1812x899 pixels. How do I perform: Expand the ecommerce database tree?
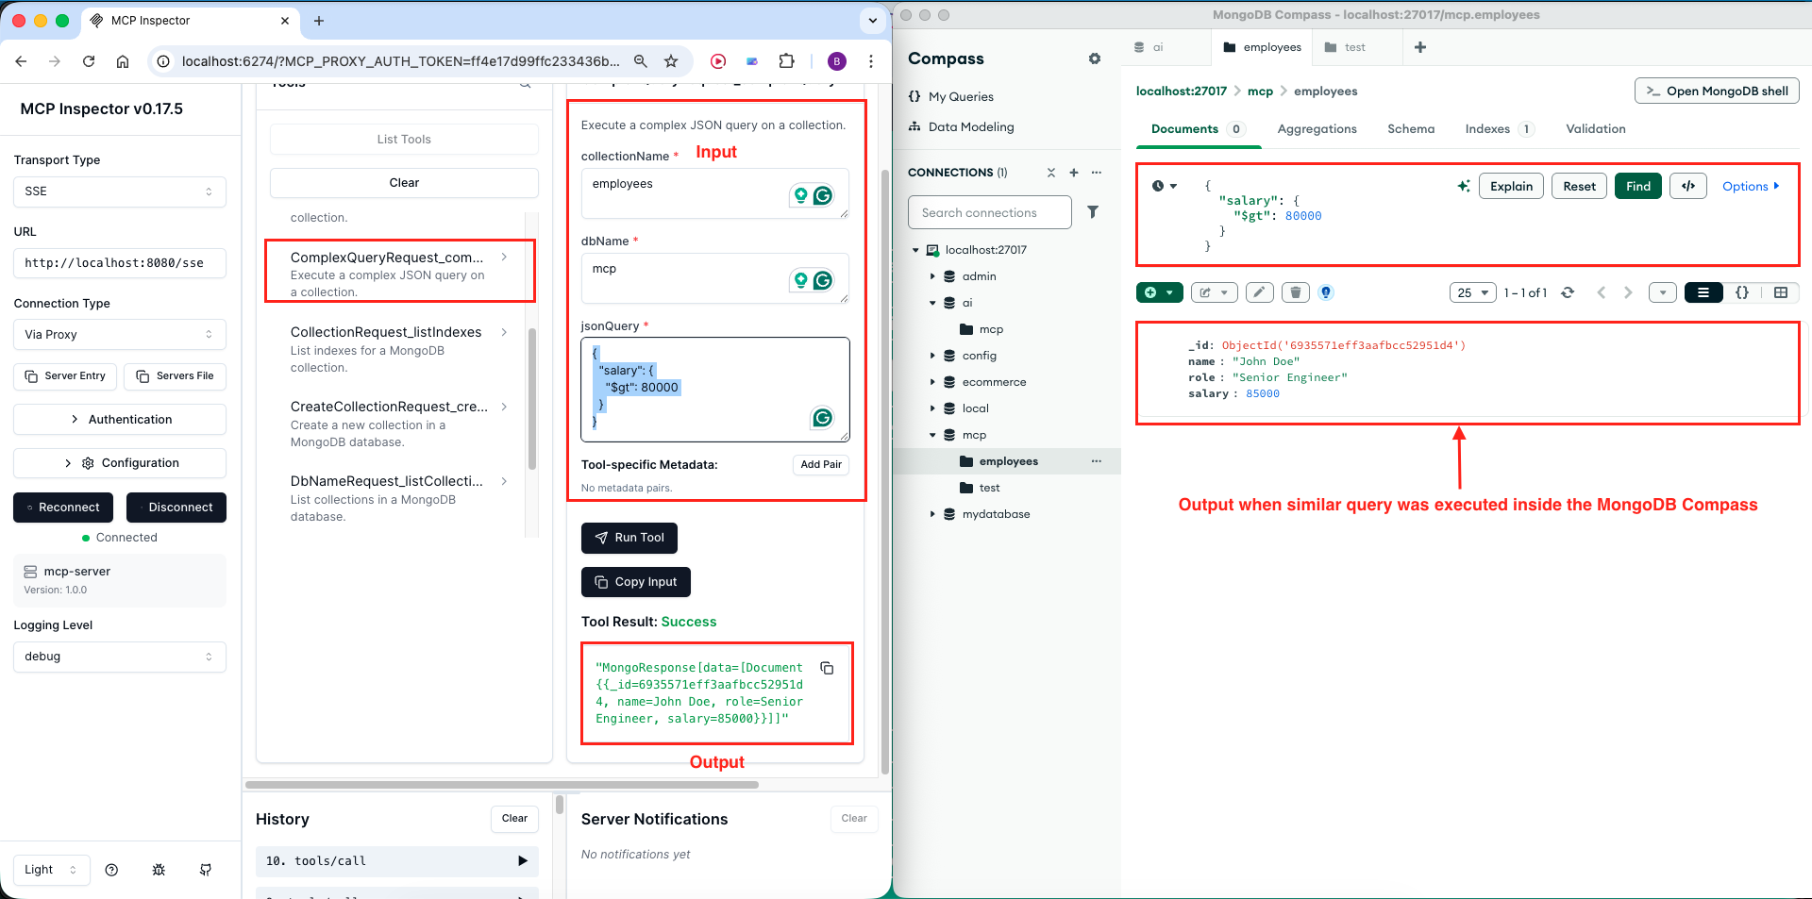coord(932,382)
